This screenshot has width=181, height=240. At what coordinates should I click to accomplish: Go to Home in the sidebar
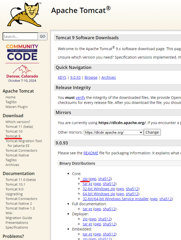pos(10,97)
